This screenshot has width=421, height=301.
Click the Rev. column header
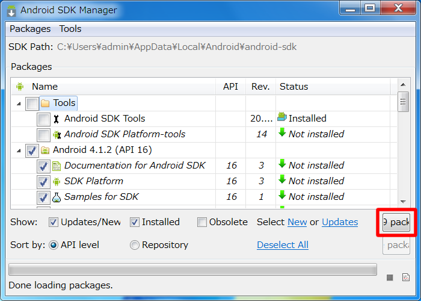pyautogui.click(x=260, y=87)
